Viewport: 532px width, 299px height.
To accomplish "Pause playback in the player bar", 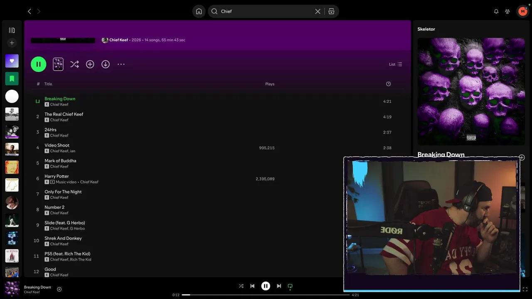I will coord(266,286).
